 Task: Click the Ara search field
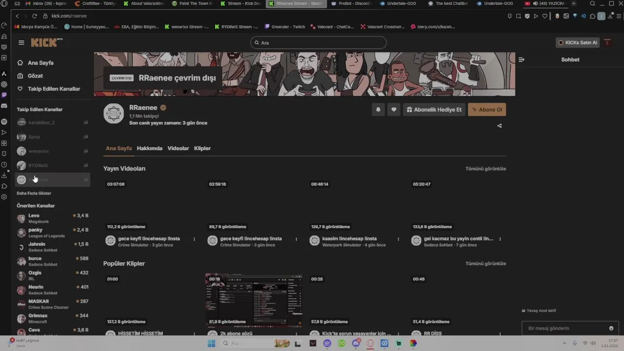(318, 43)
